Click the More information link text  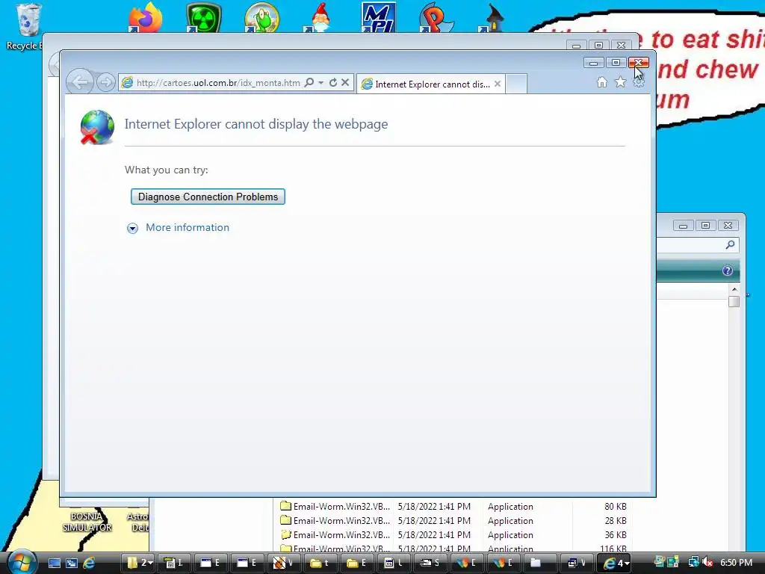tap(188, 227)
